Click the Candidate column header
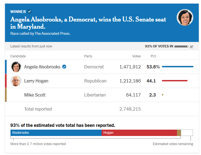This screenshot has height=155, width=201. click(x=18, y=56)
